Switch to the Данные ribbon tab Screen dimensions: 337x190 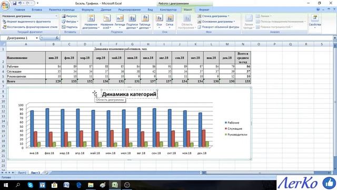point(106,9)
